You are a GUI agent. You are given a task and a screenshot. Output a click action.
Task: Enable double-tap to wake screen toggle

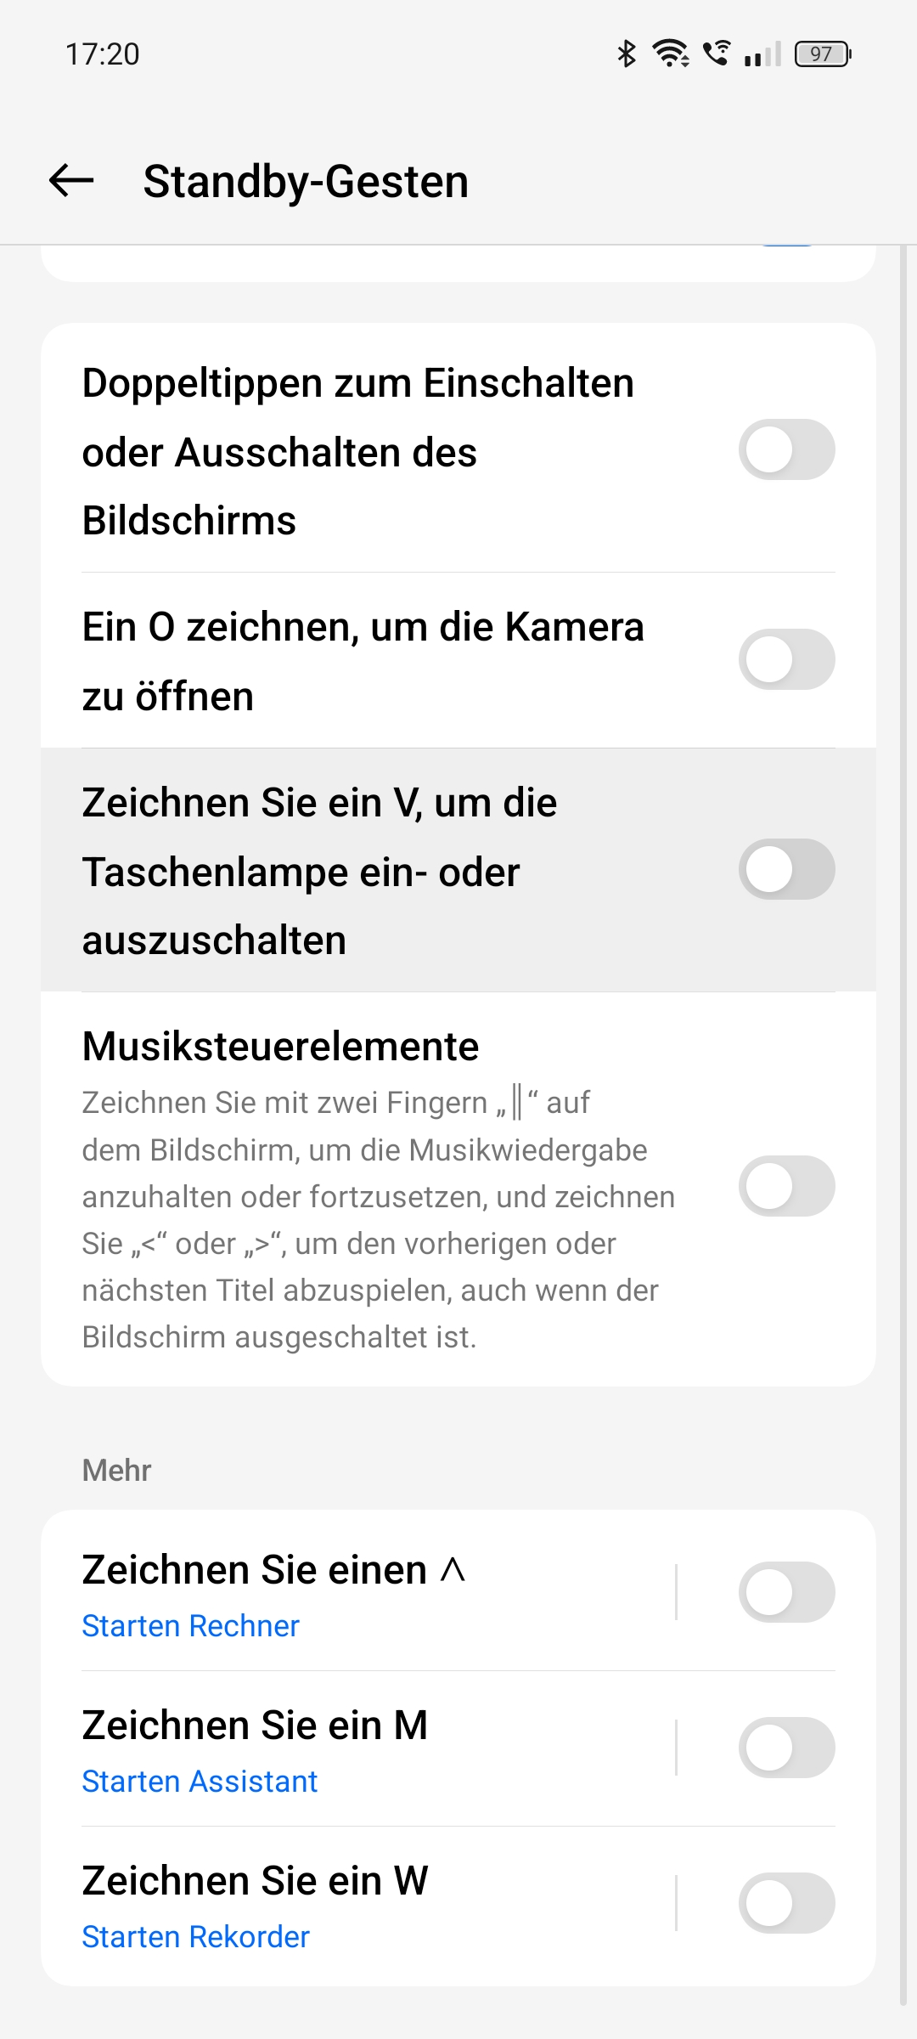click(x=786, y=449)
